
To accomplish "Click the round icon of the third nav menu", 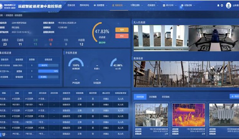I will tap(95, 5).
